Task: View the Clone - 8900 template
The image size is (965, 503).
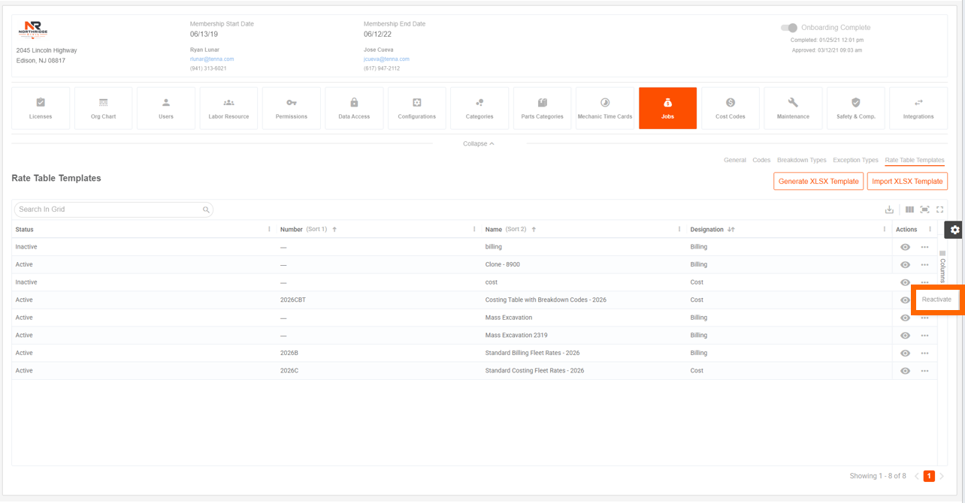Action: (x=905, y=265)
